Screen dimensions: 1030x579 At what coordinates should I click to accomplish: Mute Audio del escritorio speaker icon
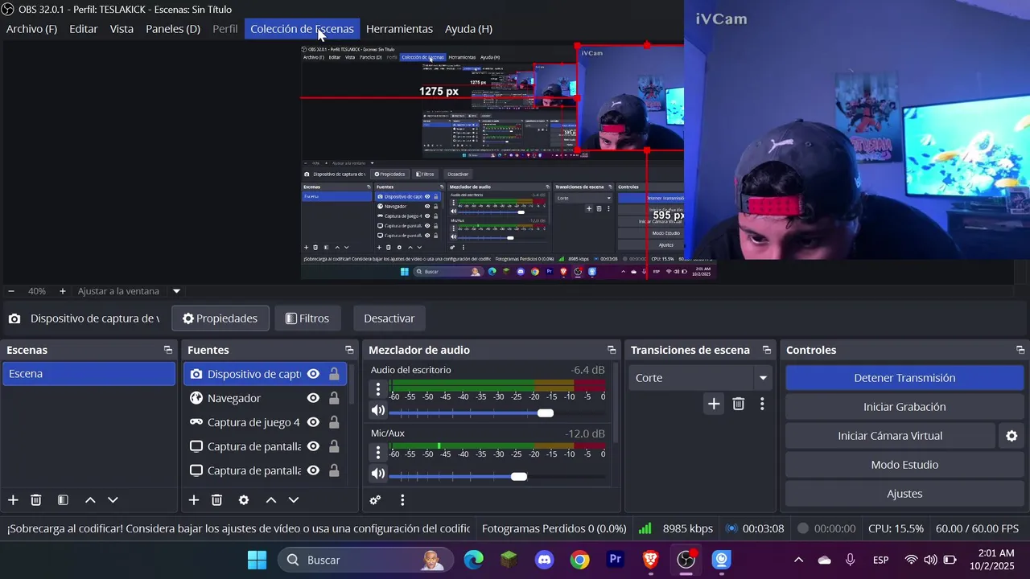(x=377, y=411)
